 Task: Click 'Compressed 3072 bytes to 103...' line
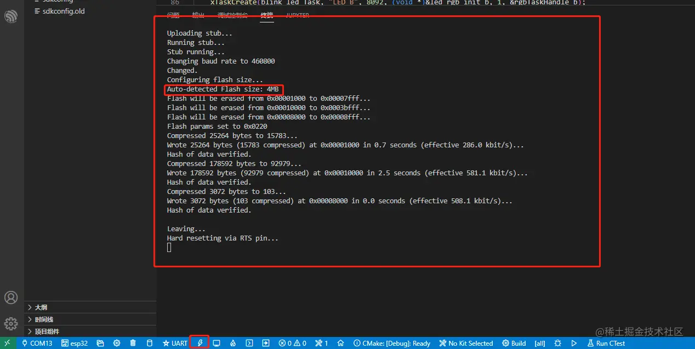(x=226, y=192)
